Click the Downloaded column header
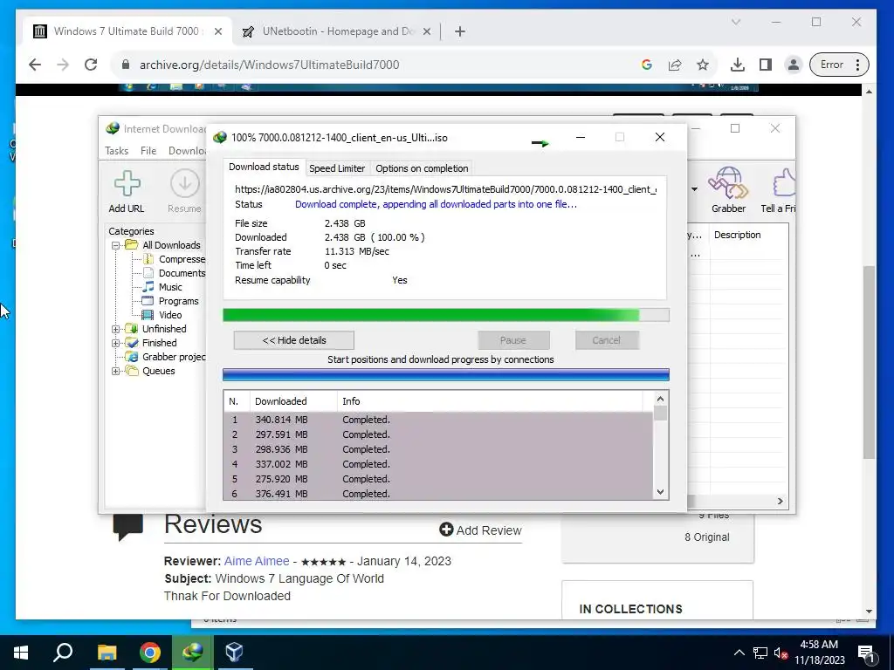 tap(293, 401)
